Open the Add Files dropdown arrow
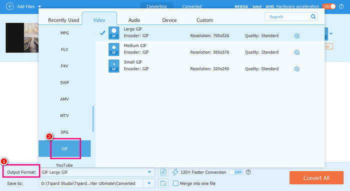Image resolution: width=350 pixels, height=191 pixels. point(39,6)
